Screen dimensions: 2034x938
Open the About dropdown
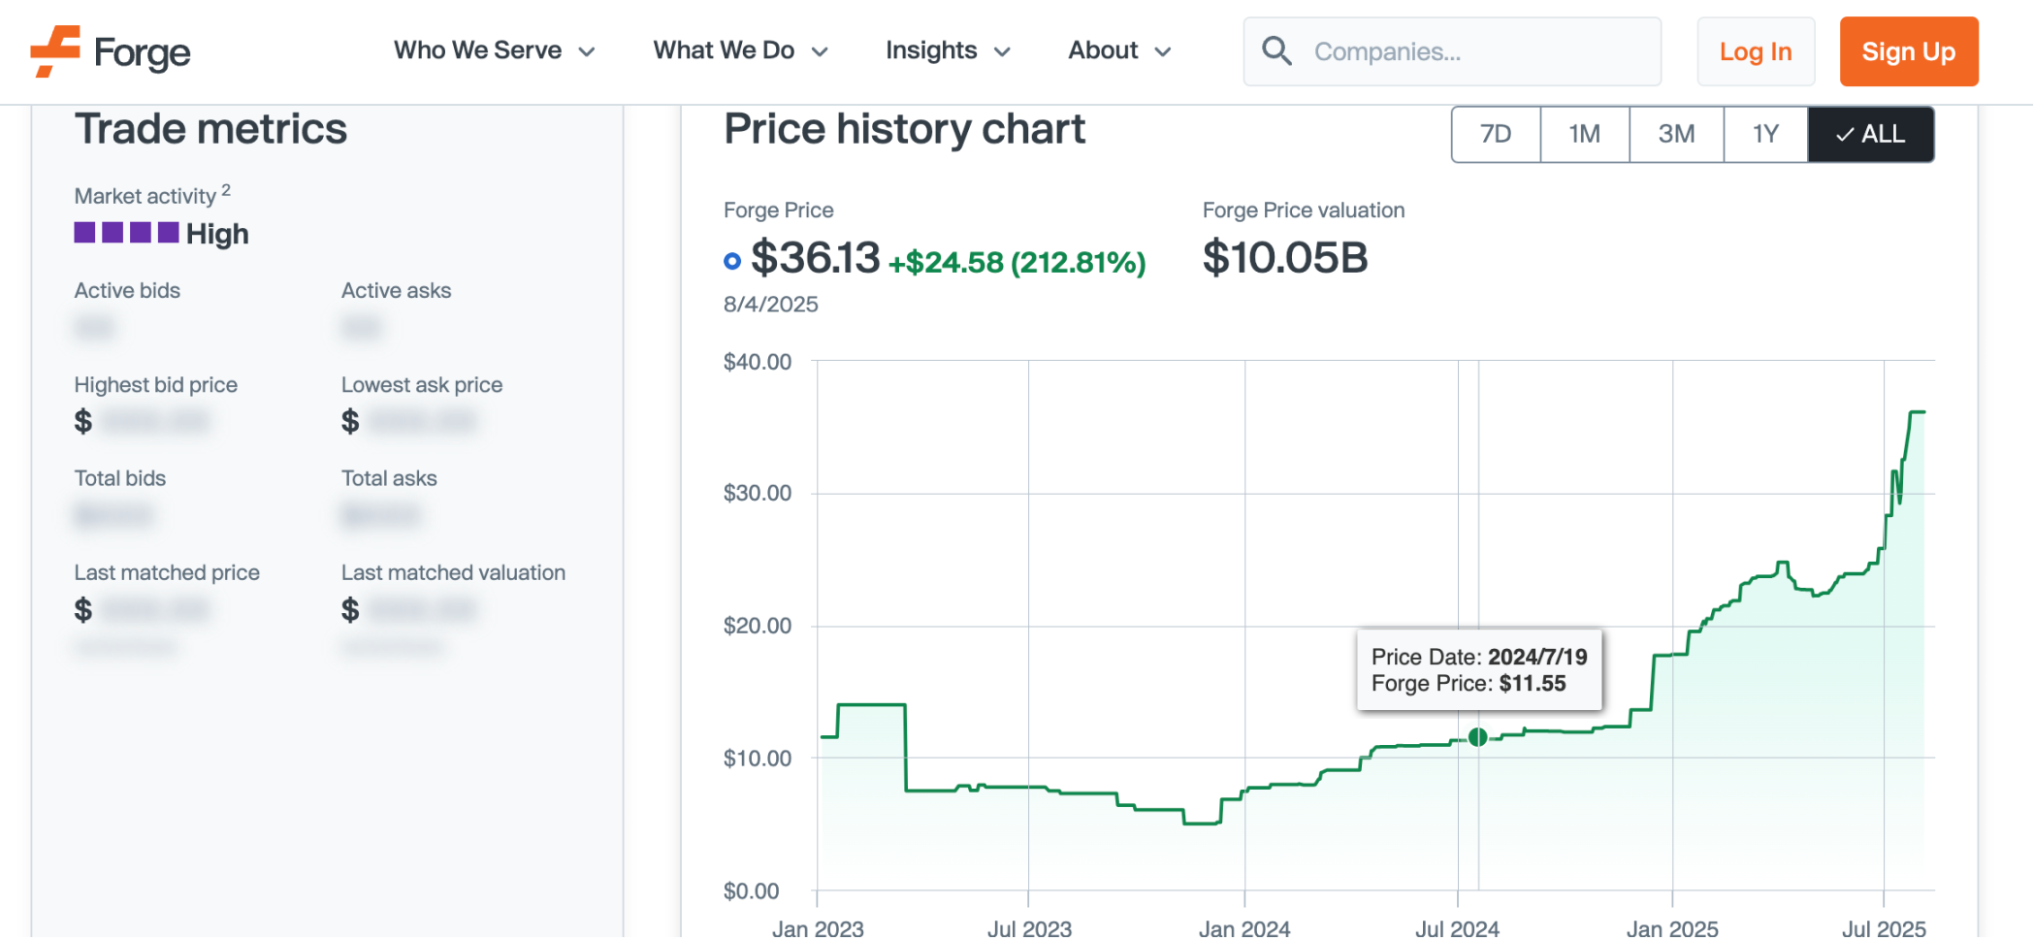[x=1119, y=50]
